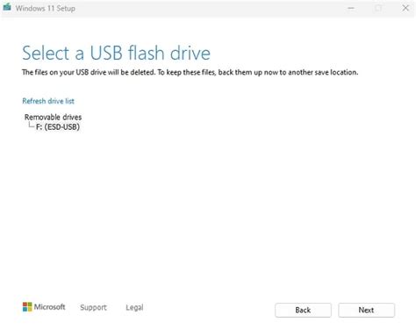Open the Support link
416x330 pixels.
coord(93,307)
